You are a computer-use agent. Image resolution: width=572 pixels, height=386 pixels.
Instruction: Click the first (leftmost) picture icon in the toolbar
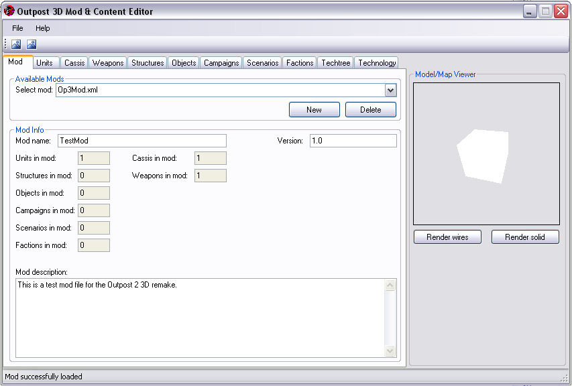[x=16, y=44]
